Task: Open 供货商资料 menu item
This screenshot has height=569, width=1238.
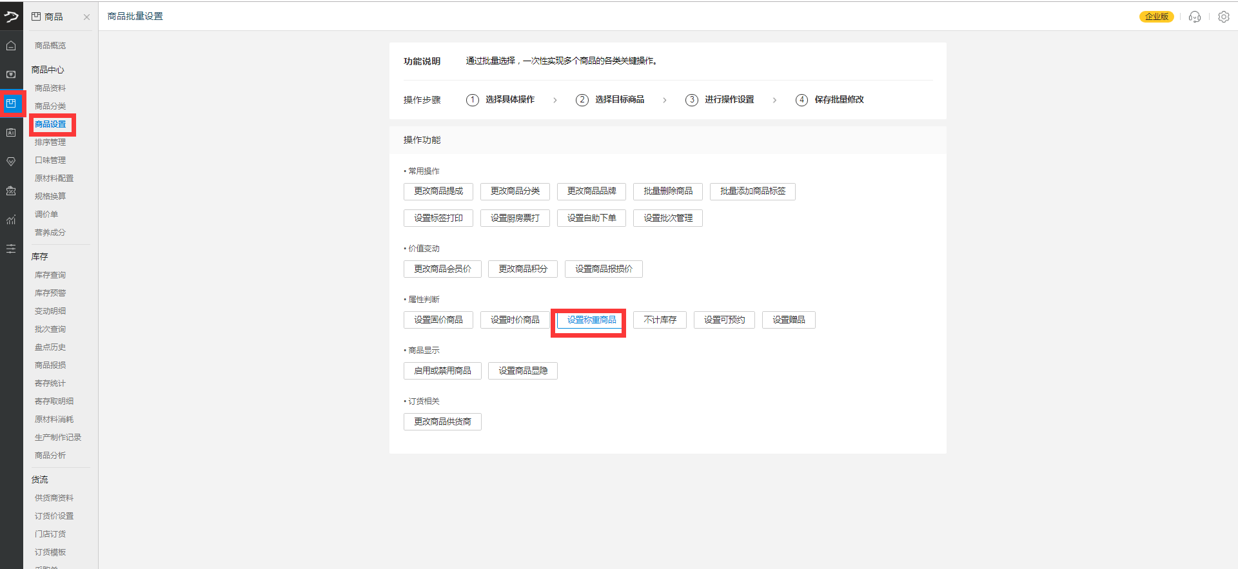Action: (x=54, y=498)
